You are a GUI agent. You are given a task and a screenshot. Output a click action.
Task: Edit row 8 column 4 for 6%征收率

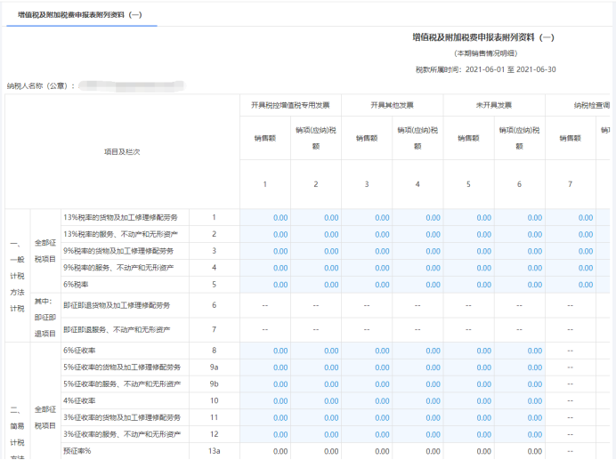pyautogui.click(x=417, y=351)
